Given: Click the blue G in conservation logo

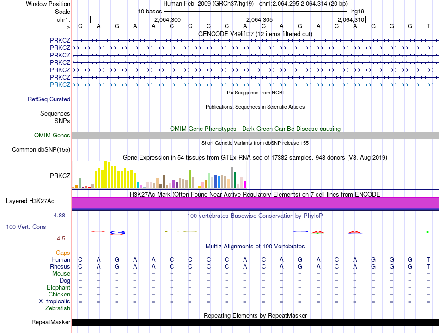Looking at the screenshot, I should click(117, 232).
